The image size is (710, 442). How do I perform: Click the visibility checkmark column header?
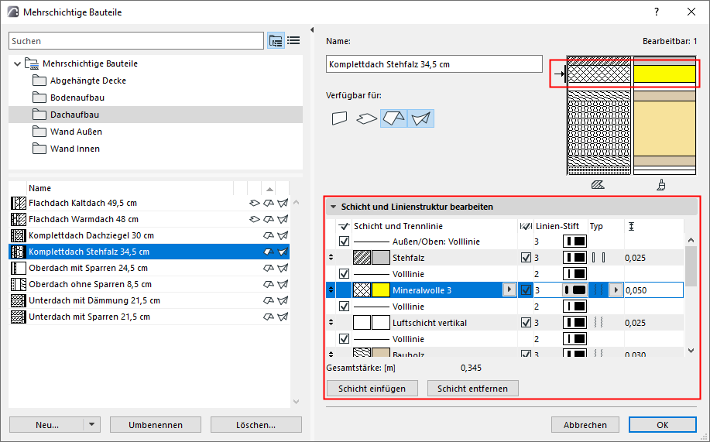pos(344,226)
